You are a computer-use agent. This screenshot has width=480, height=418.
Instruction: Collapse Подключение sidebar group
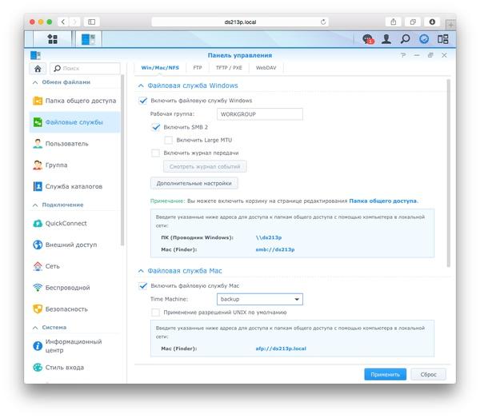click(35, 205)
